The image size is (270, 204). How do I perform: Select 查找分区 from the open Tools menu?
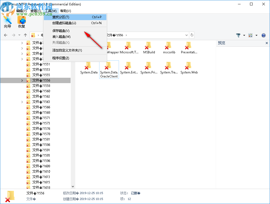coord(60,17)
